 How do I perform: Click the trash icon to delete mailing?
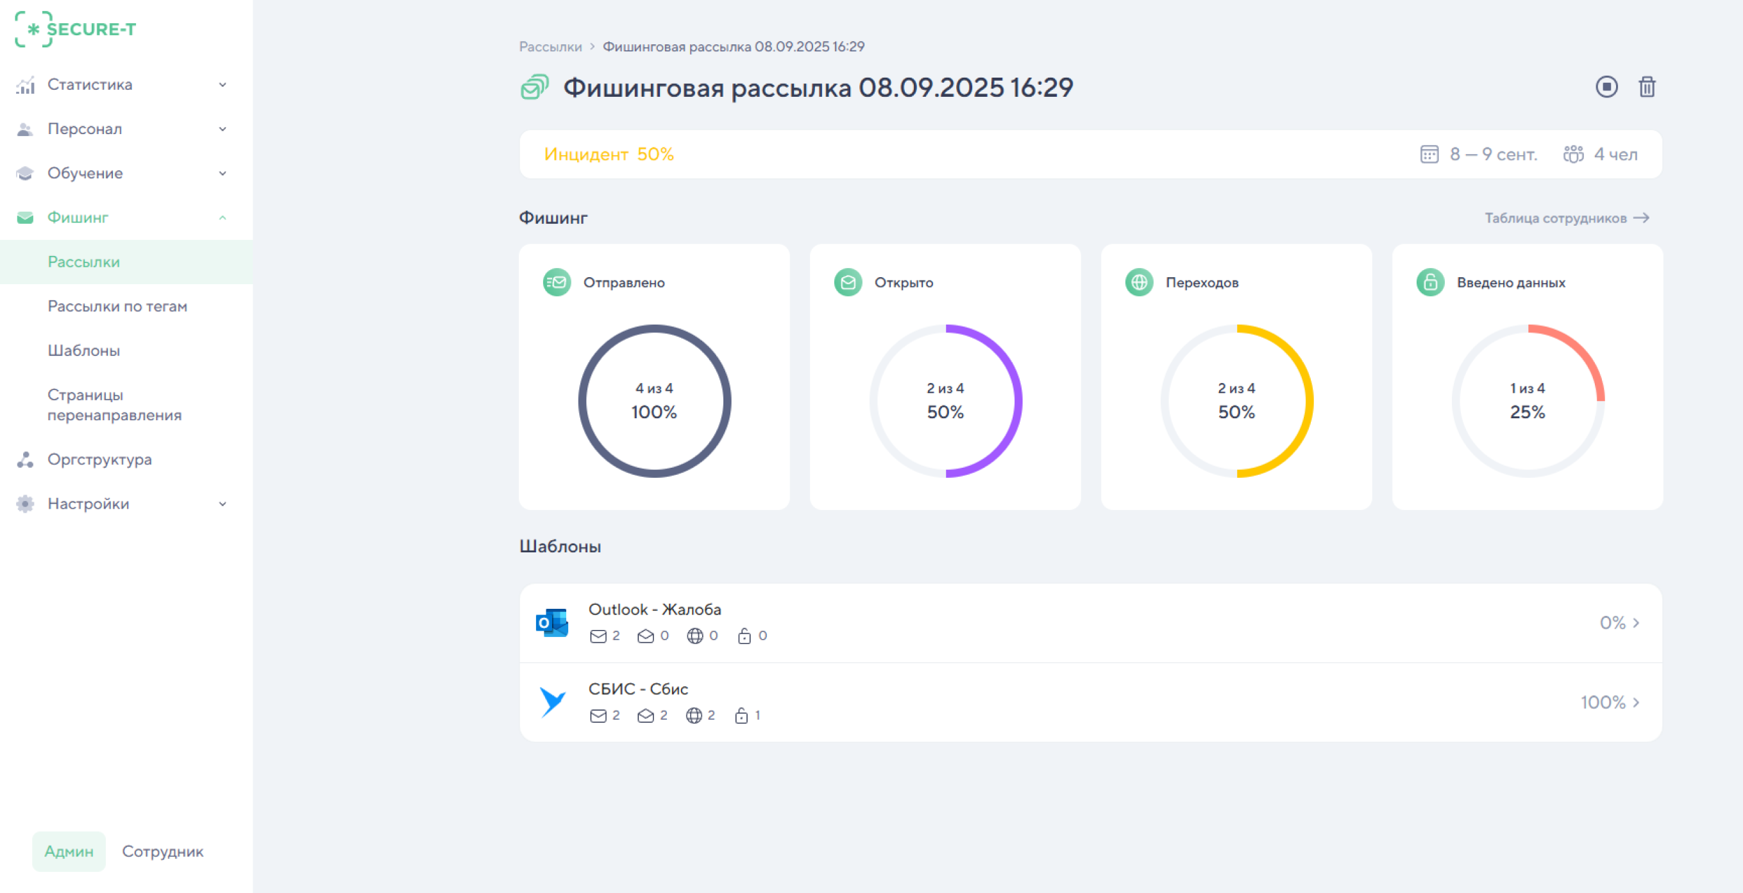coord(1647,87)
